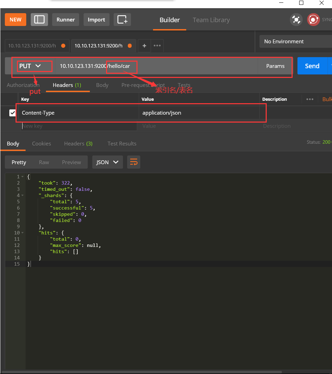Open header columns ellipsis options

click(310, 99)
